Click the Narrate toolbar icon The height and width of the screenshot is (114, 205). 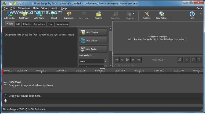pyautogui.click(x=84, y=16)
